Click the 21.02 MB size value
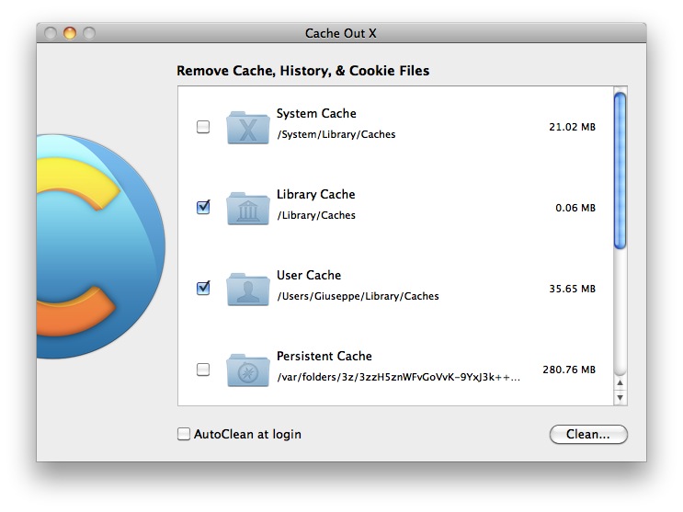Screen dimensions: 683x512 tap(572, 127)
